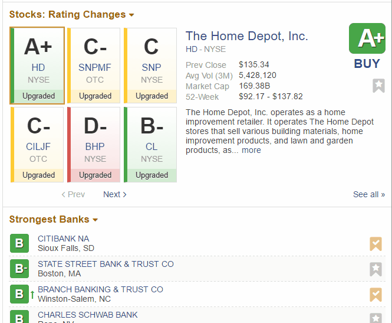Click the large A+ BUY rating badge

[367, 39]
